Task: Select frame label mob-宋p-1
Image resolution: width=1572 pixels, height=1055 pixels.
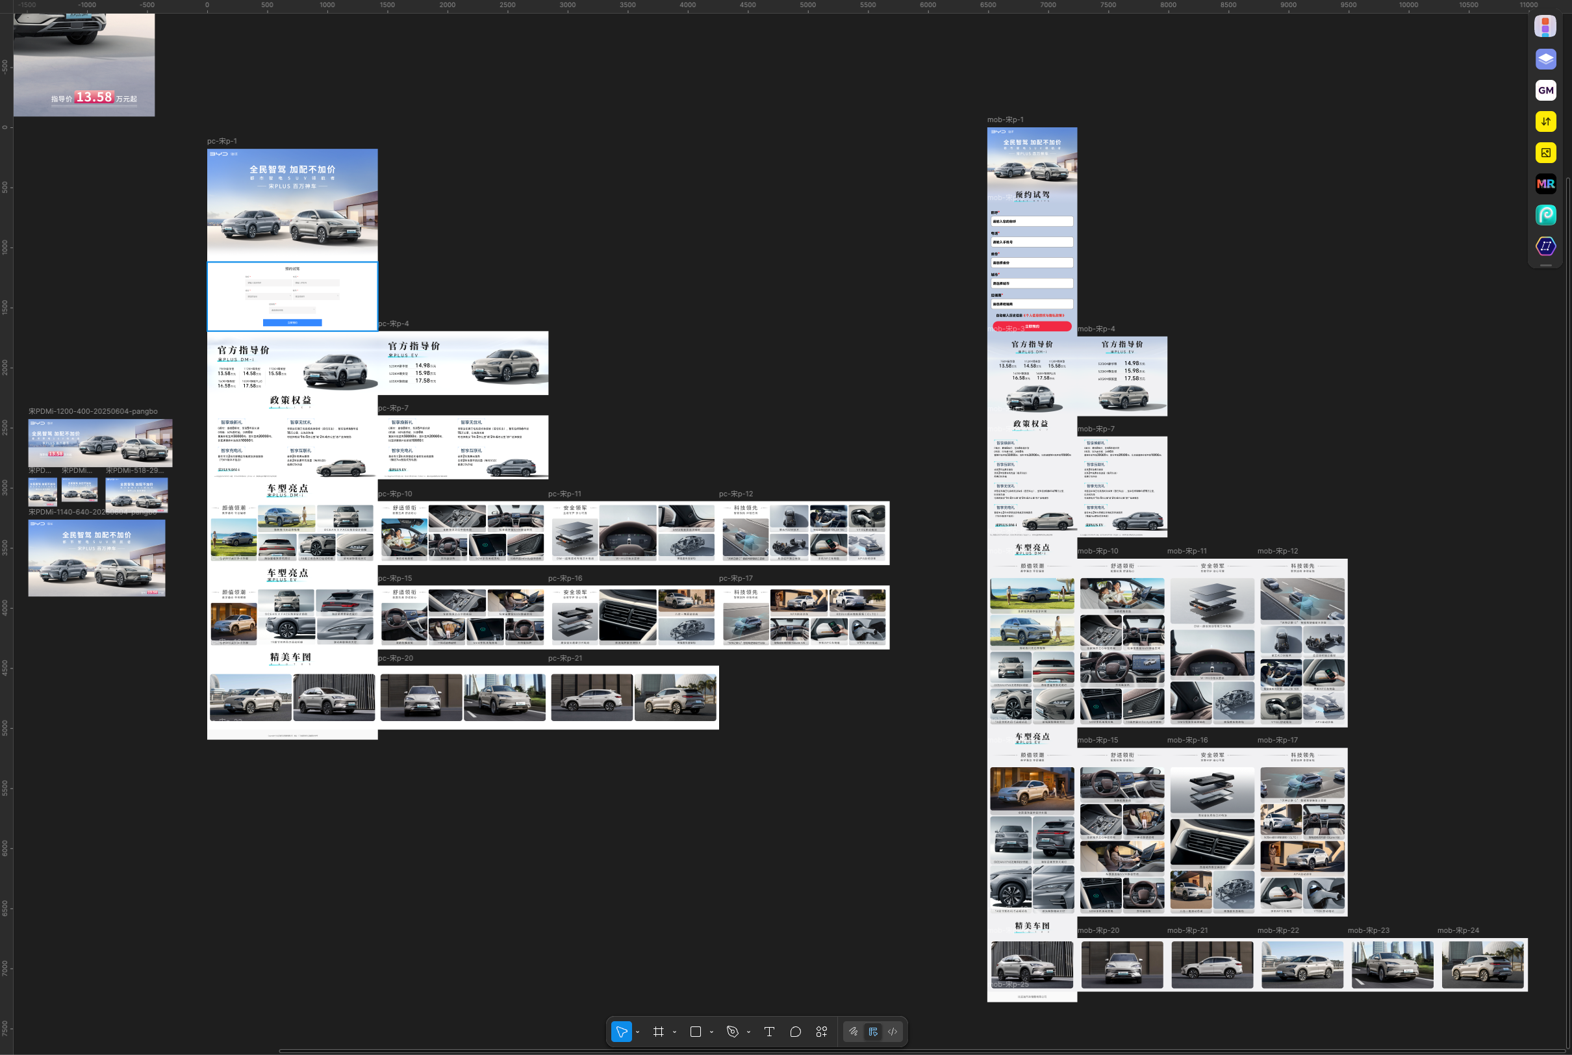Action: click(1005, 120)
